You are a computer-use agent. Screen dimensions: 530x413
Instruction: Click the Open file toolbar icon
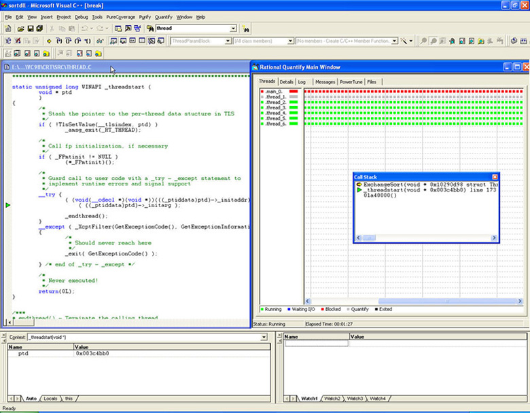pos(20,29)
